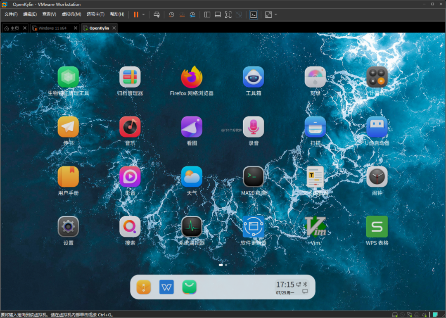This screenshot has width=446, height=318.
Task: Open the Firefox web browser app
Action: 192,77
